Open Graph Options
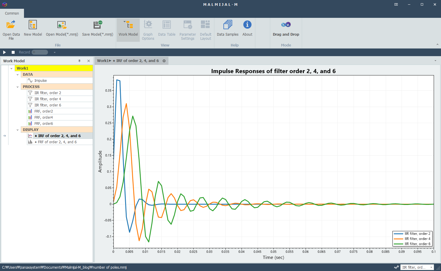Screen dimensions: 441x271 tap(148, 30)
